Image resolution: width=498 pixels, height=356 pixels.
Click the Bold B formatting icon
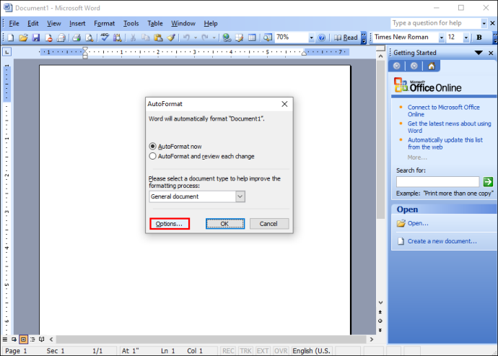coord(479,38)
